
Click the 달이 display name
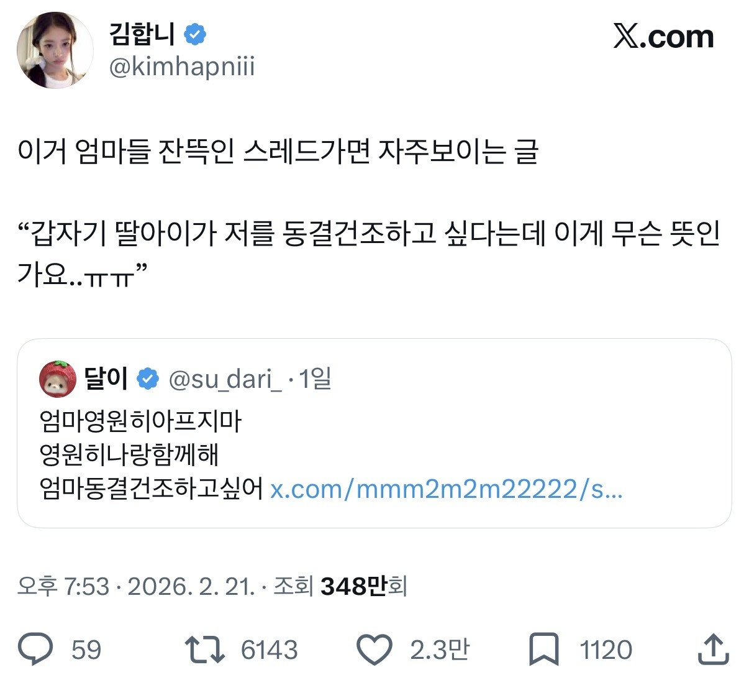coord(106,378)
